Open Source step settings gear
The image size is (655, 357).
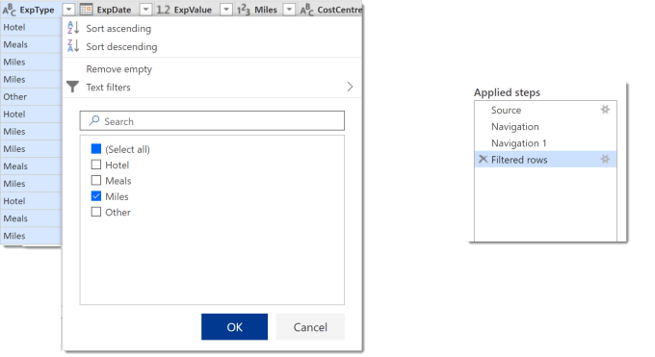(605, 110)
